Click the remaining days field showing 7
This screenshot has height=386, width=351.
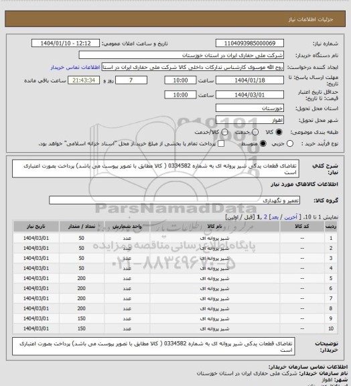[x=131, y=80]
